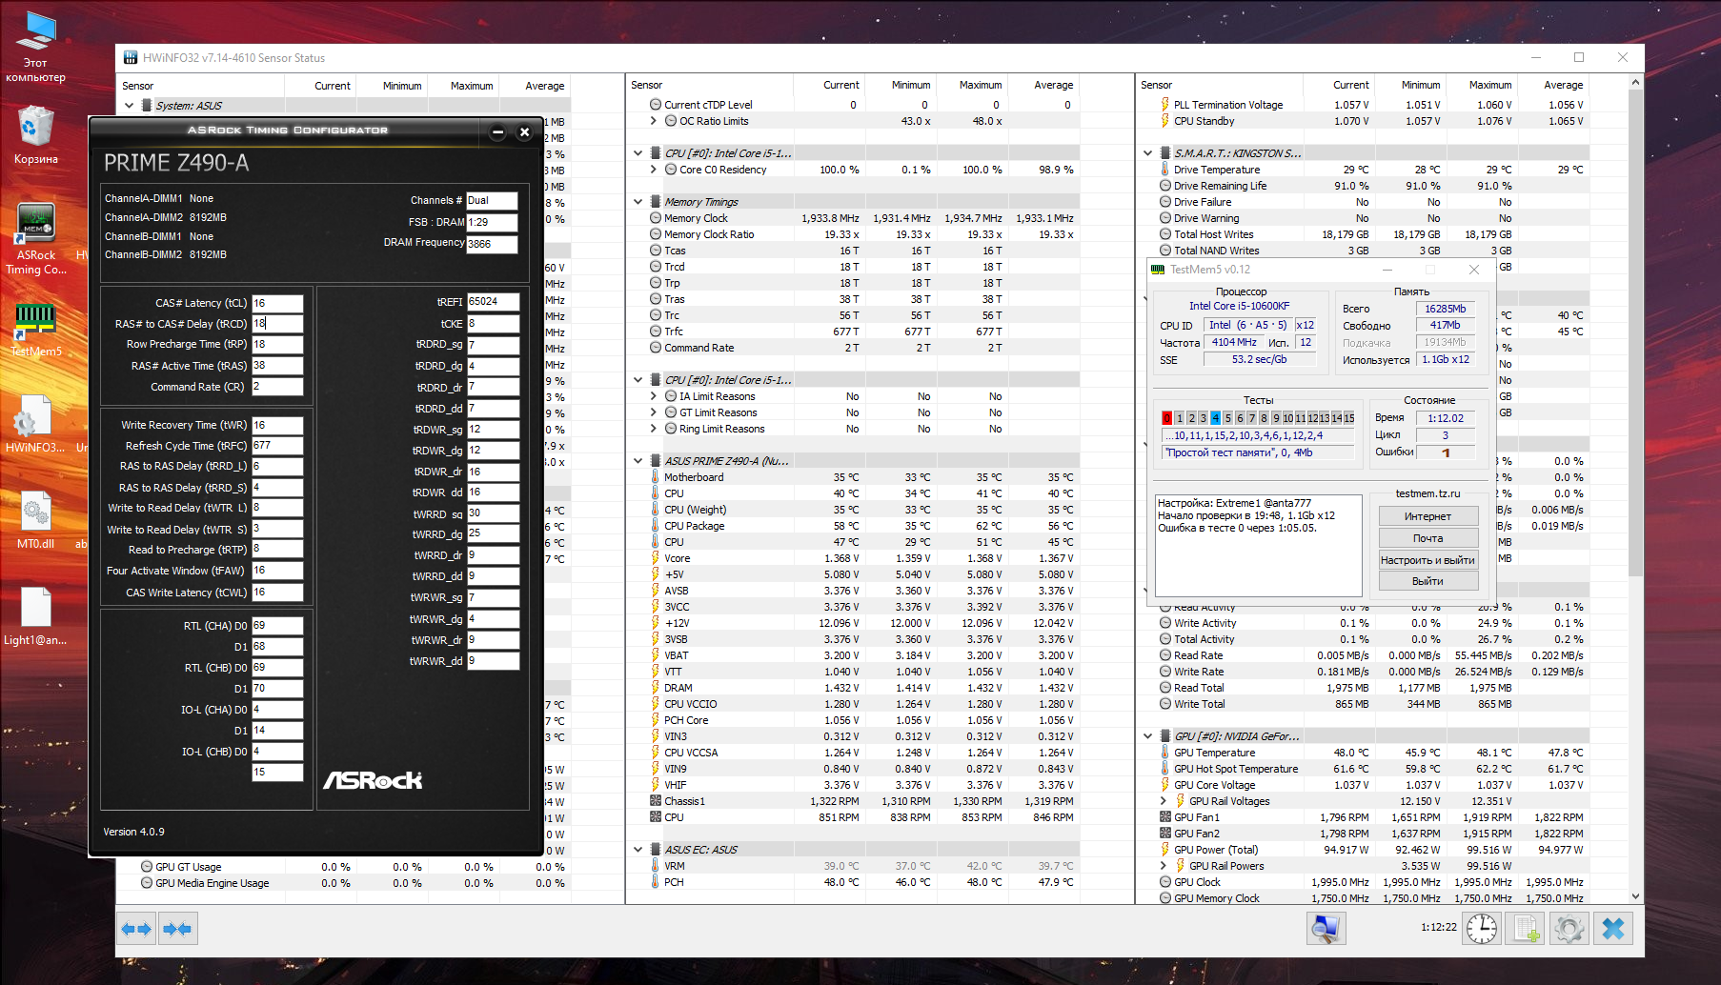This screenshot has height=985, width=1721.
Task: Reset min/max values with clock icon
Action: (x=1482, y=928)
